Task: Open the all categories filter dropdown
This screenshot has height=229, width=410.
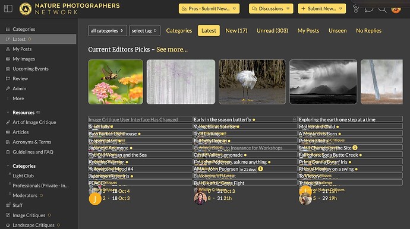Action: (x=107, y=30)
